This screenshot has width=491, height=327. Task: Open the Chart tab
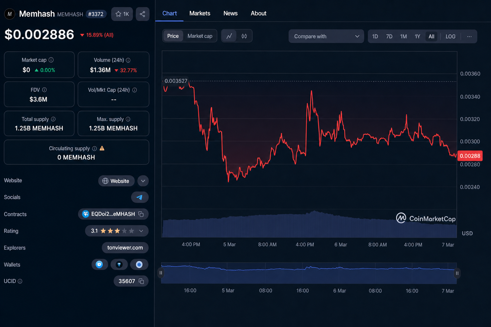coord(169,13)
